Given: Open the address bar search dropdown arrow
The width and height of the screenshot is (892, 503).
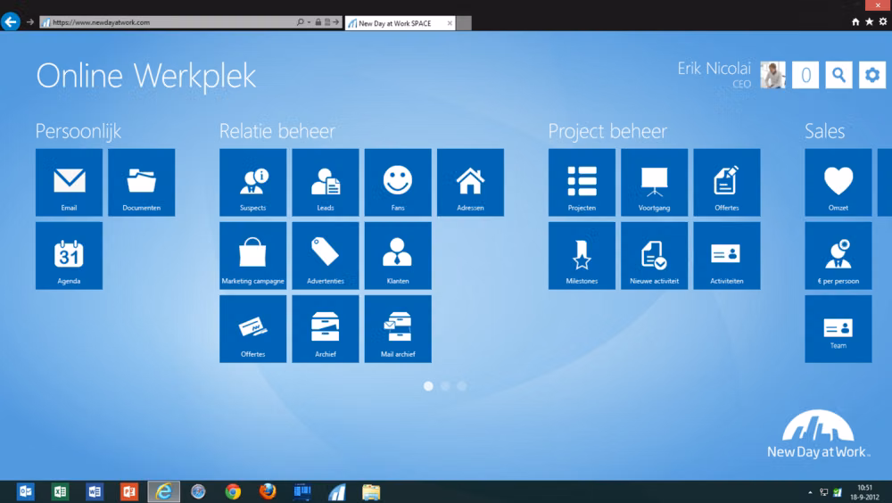Looking at the screenshot, I should [309, 22].
